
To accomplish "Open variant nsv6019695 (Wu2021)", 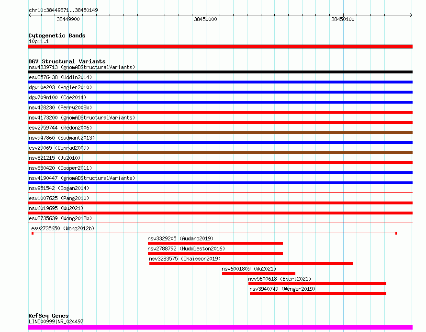I will (56, 208).
